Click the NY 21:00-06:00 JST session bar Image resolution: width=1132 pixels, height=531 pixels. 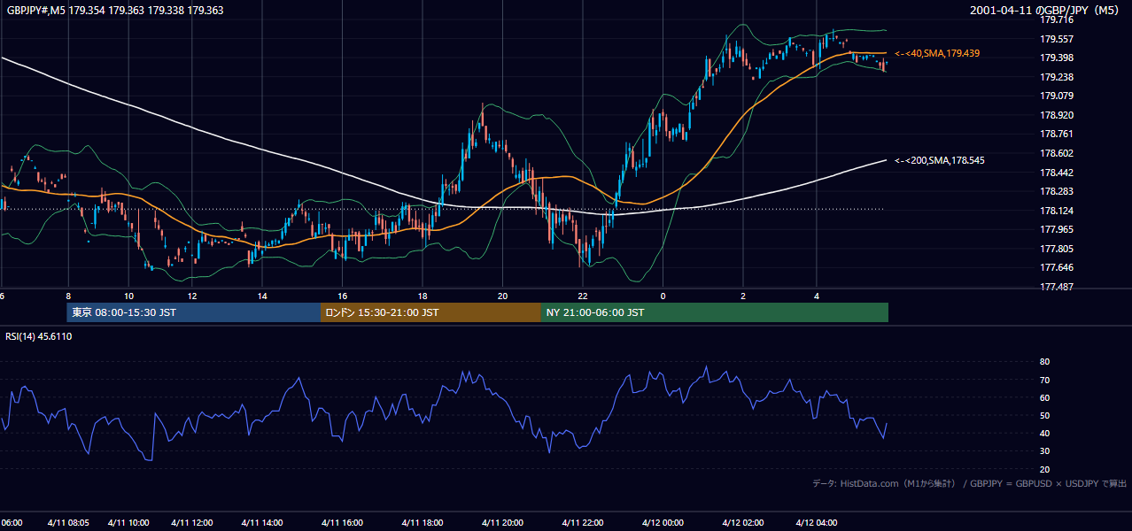(715, 312)
